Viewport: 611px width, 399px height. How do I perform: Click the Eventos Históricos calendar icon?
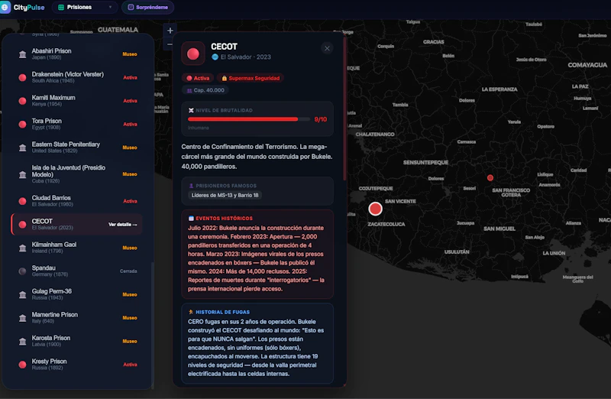[x=191, y=219]
